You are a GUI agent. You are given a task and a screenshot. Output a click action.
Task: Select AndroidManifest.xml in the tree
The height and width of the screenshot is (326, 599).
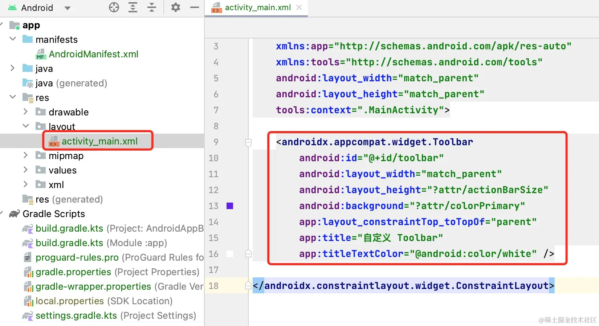[94, 54]
